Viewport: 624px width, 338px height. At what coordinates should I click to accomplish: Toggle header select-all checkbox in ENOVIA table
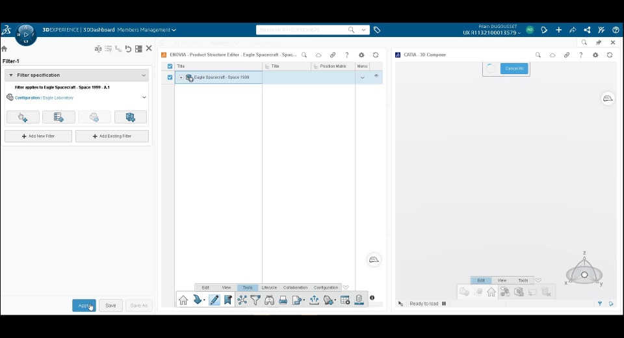point(170,66)
